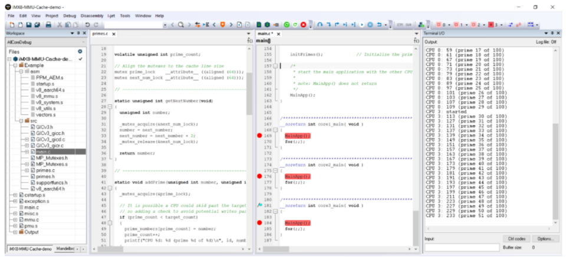Expand the cstartup.s tree node

(x=14, y=195)
